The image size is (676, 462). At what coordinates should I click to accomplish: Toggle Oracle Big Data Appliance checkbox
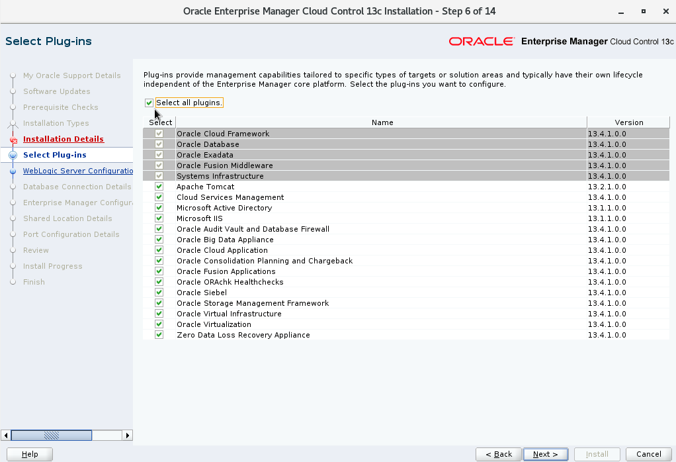point(159,240)
